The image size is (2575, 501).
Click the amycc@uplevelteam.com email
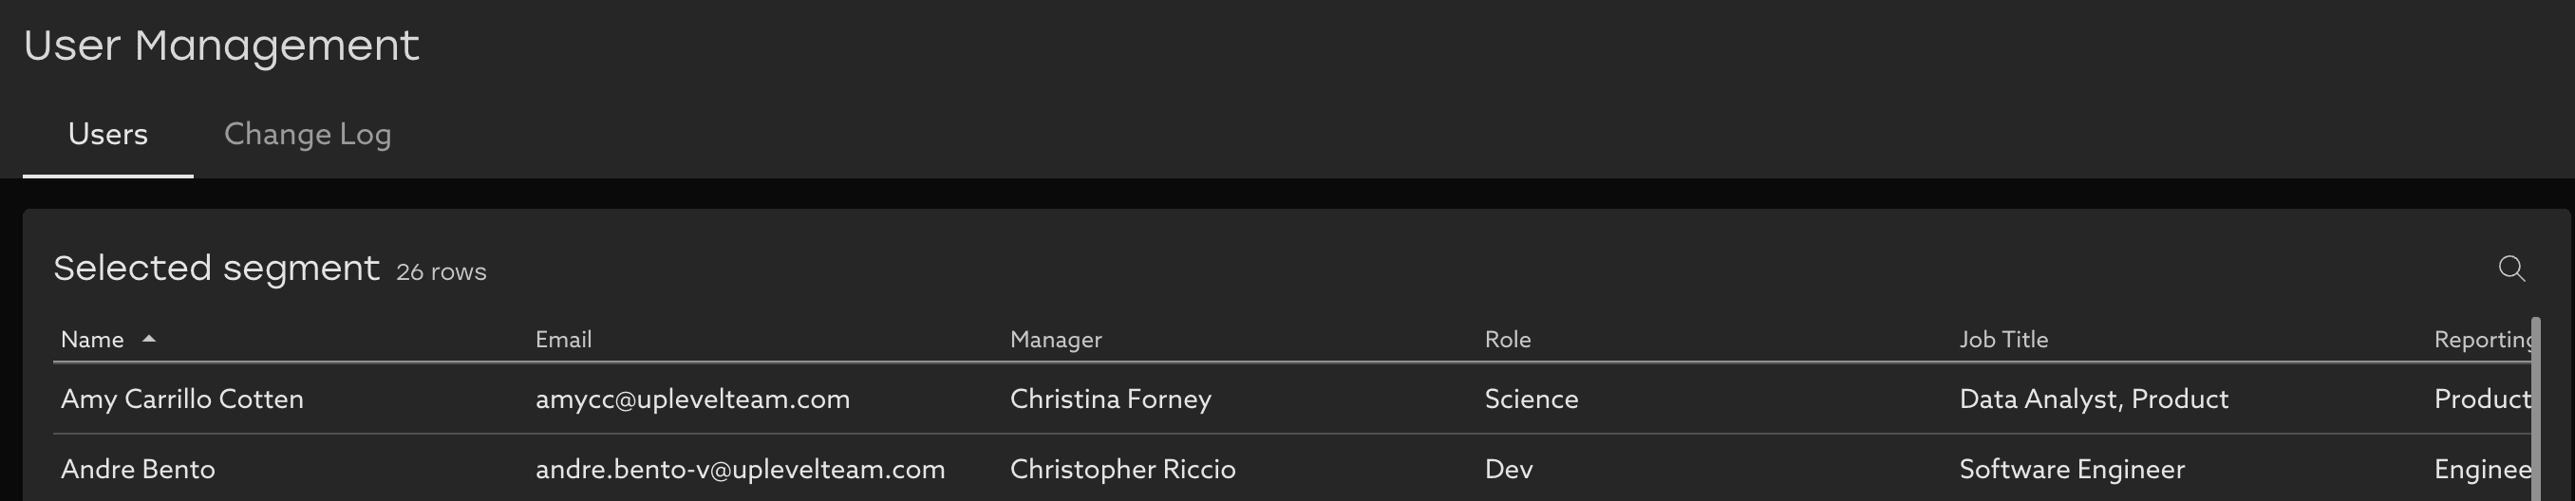point(693,399)
